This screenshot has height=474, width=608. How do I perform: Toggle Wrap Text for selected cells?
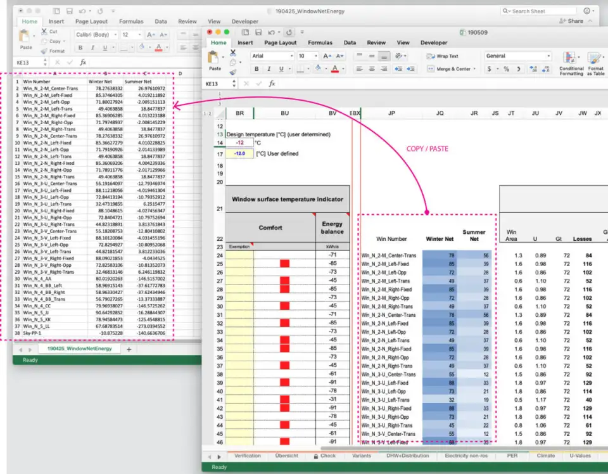coord(442,56)
